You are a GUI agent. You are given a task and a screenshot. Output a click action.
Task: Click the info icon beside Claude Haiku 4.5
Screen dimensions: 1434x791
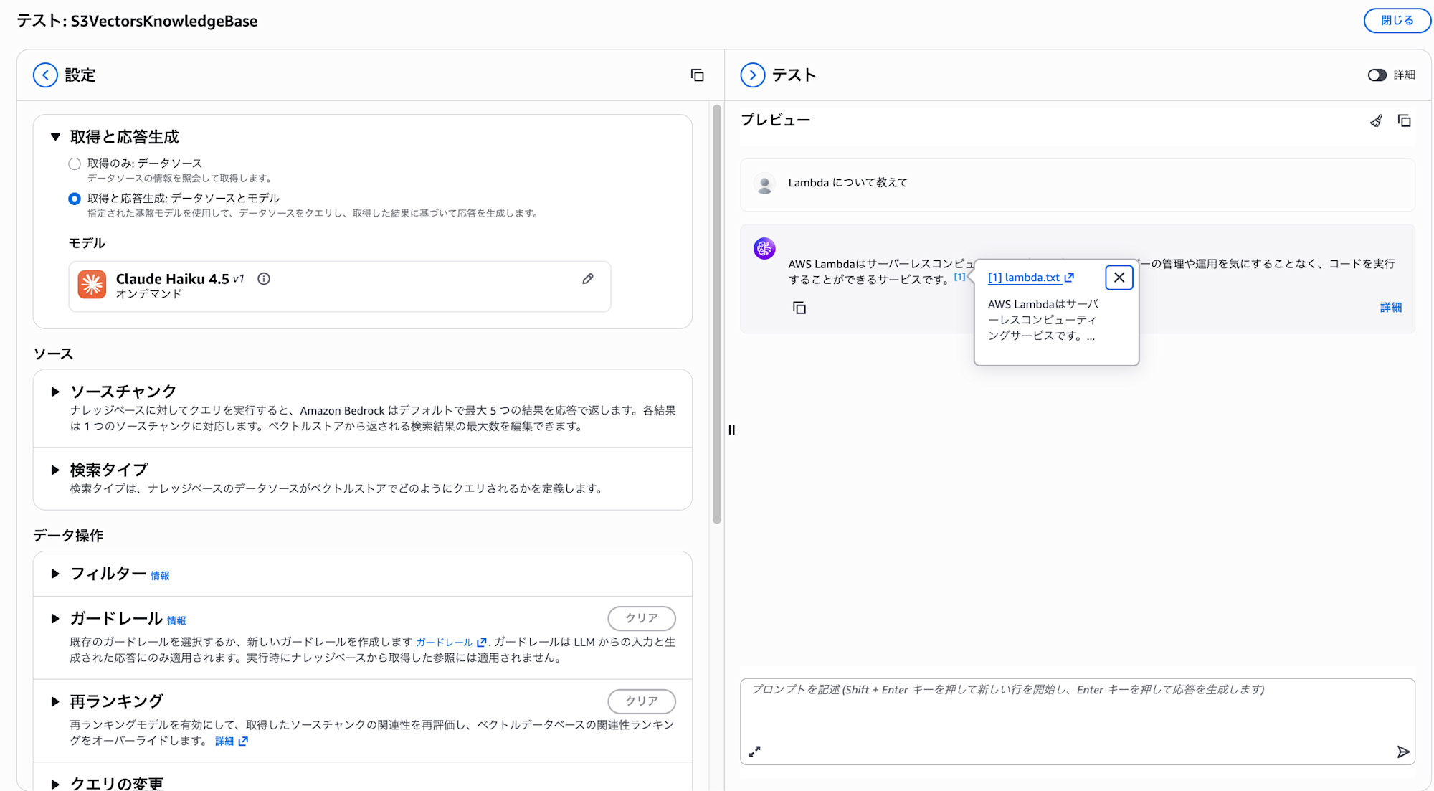tap(264, 279)
